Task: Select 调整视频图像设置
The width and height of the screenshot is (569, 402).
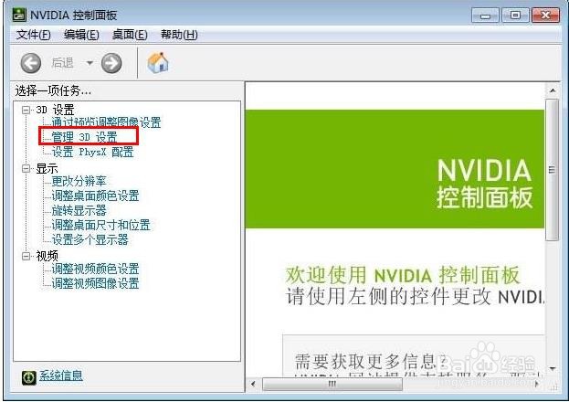Action: (95, 283)
